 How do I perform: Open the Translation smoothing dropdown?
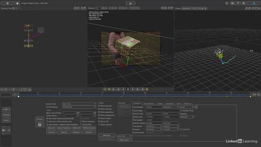(x=154, y=126)
